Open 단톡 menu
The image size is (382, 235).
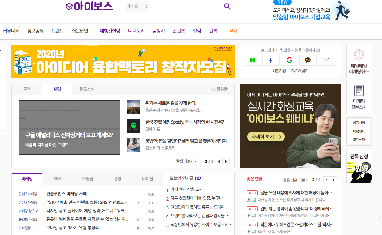point(213,31)
